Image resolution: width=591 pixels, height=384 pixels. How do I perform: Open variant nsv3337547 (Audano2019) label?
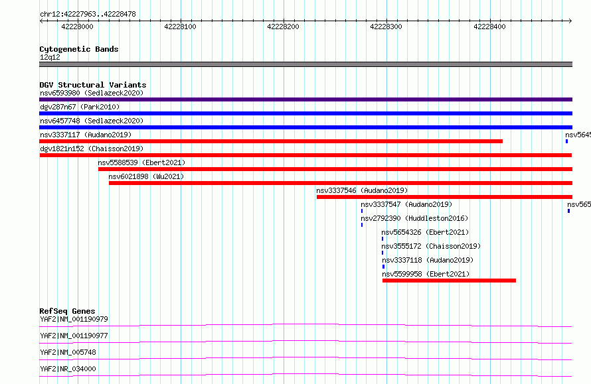click(406, 204)
